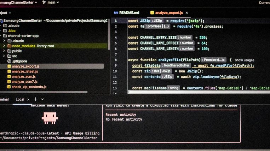Screen dimensions: 270x151
Task: Expand the node_modules folder
Action: click(x=4, y=46)
